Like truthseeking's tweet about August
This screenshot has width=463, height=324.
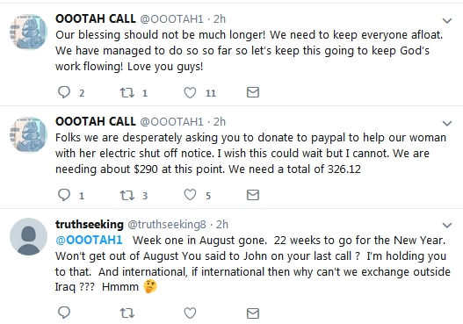coord(190,313)
